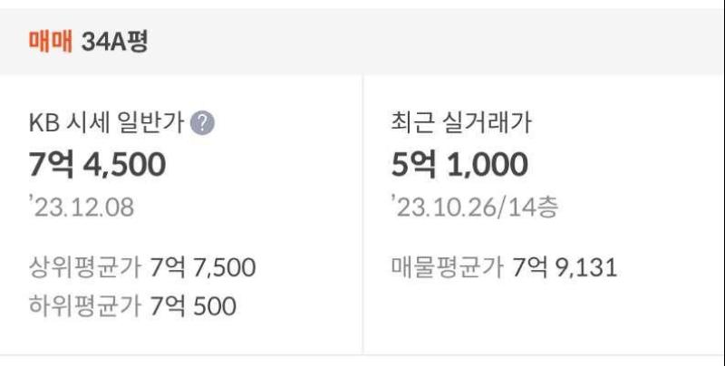Open the 최근 실거래가 heading

[461, 124]
